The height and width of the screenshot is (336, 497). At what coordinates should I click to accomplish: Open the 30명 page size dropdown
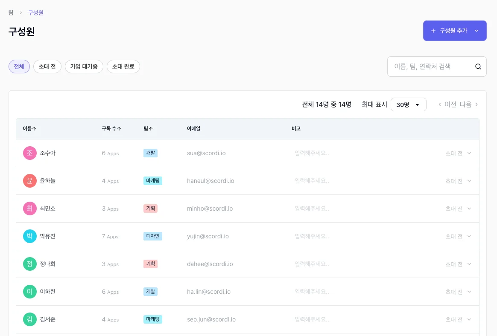[408, 104]
